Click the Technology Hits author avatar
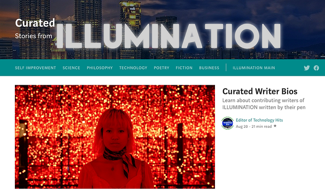 pos(227,123)
